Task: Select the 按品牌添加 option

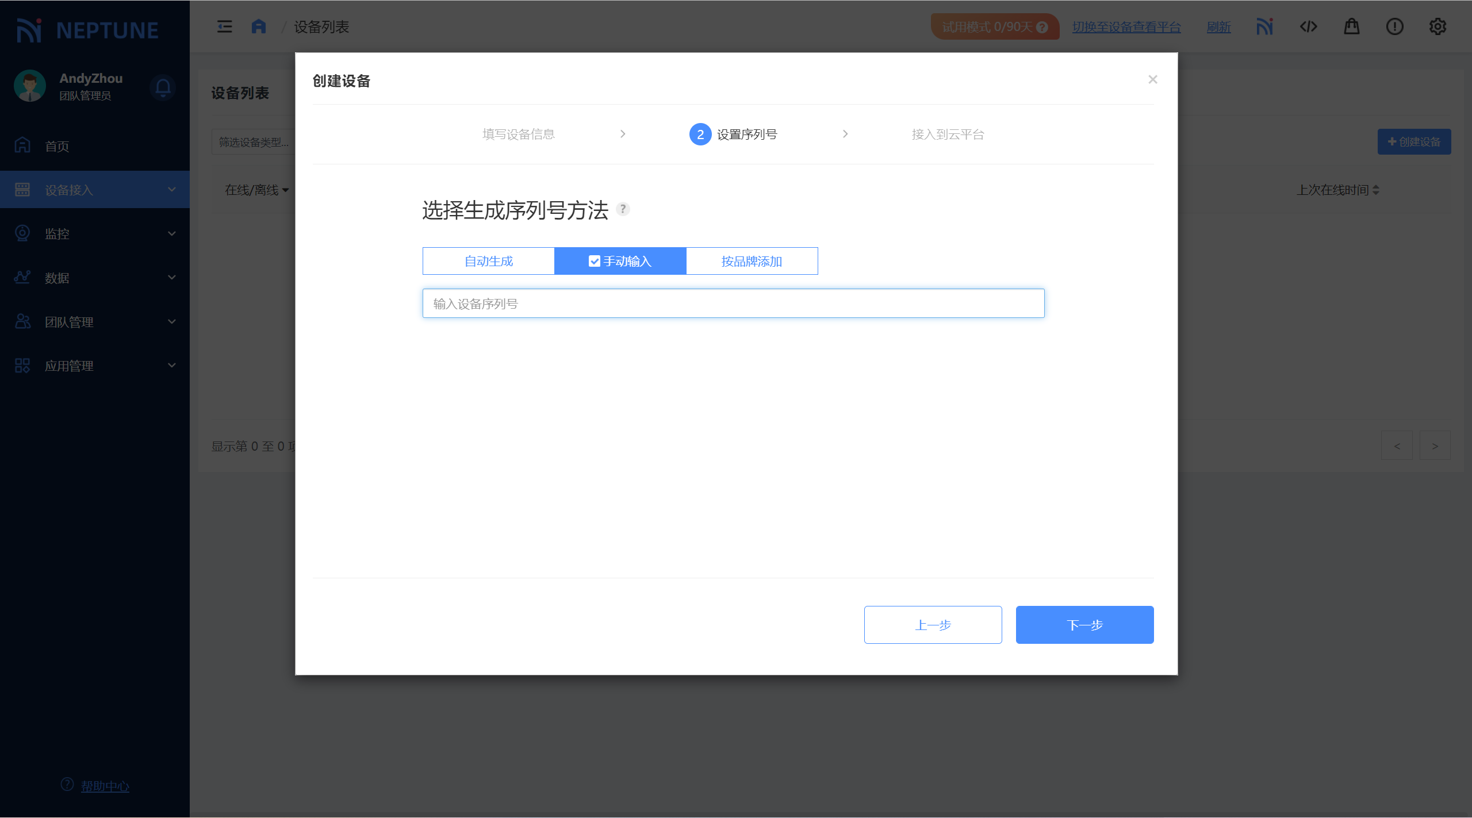Action: [752, 261]
